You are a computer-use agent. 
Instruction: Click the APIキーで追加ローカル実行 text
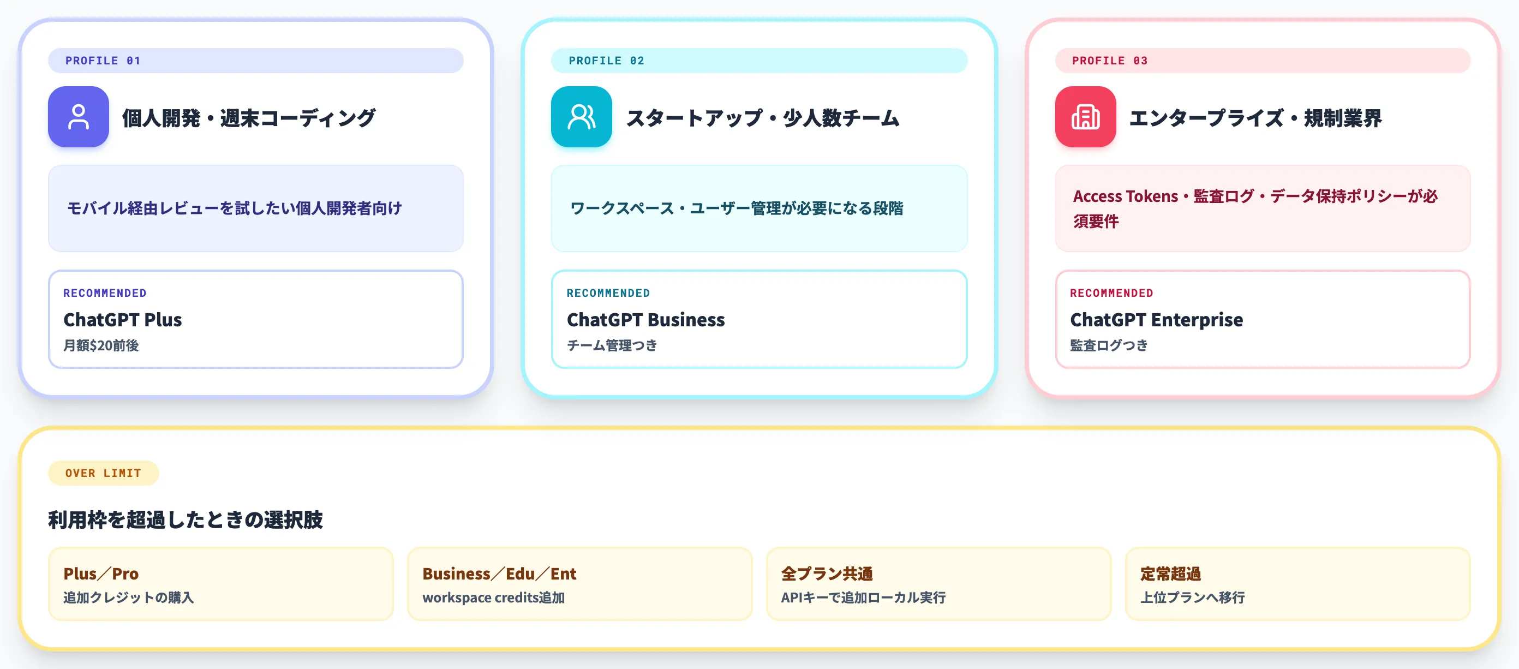coord(863,598)
